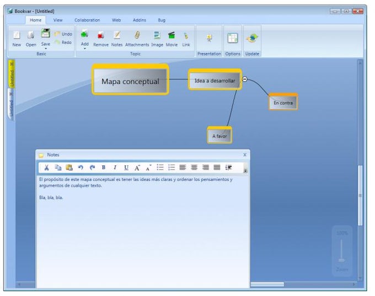Open a file with the Open icon
Viewport: 375px width, 296px height.
31,35
